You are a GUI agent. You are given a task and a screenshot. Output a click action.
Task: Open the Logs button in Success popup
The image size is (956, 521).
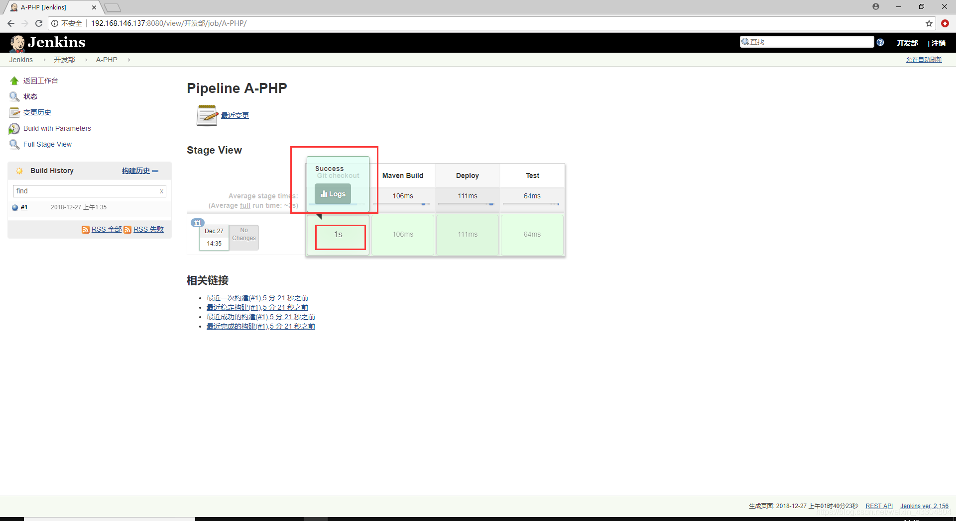[x=333, y=194]
